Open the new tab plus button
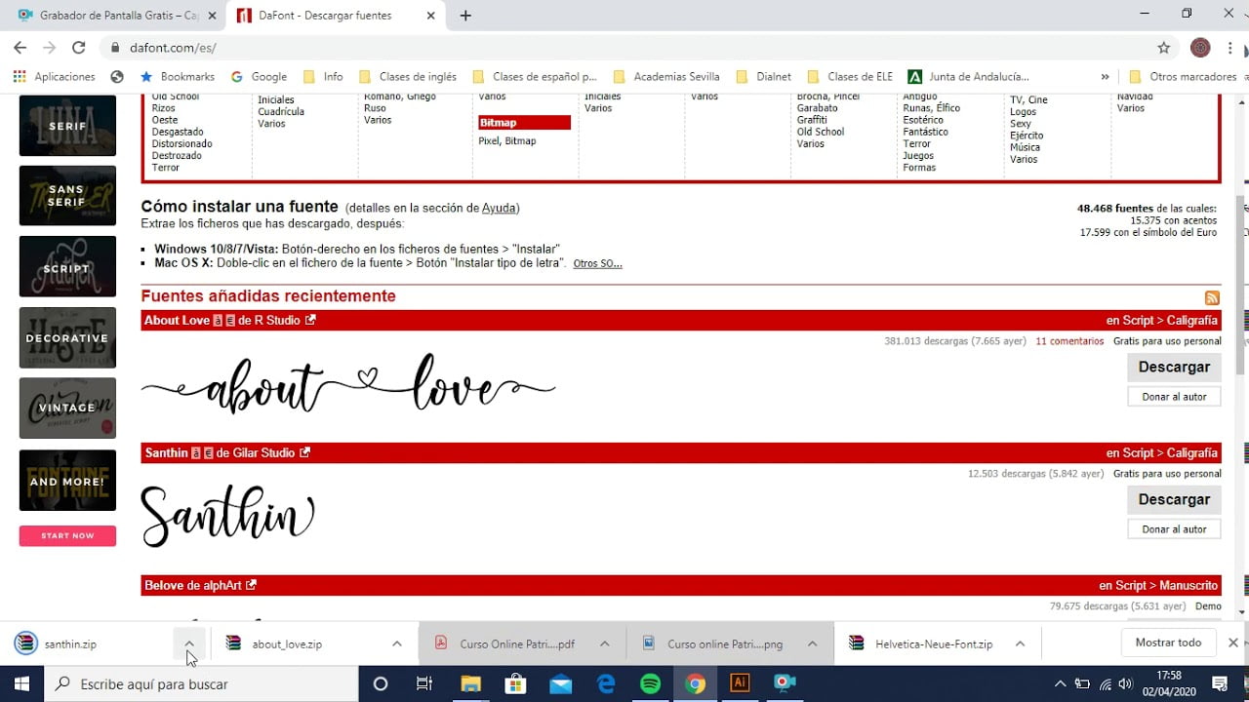Image resolution: width=1249 pixels, height=702 pixels. pyautogui.click(x=465, y=16)
